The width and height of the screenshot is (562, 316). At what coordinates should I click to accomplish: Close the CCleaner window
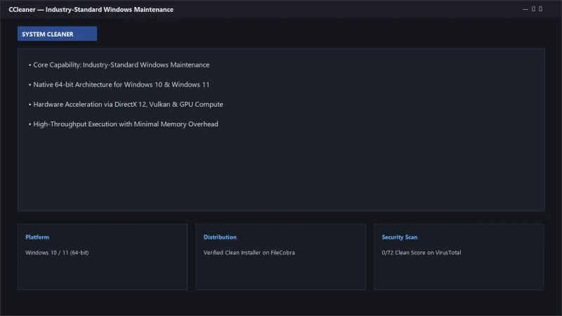[x=540, y=9]
